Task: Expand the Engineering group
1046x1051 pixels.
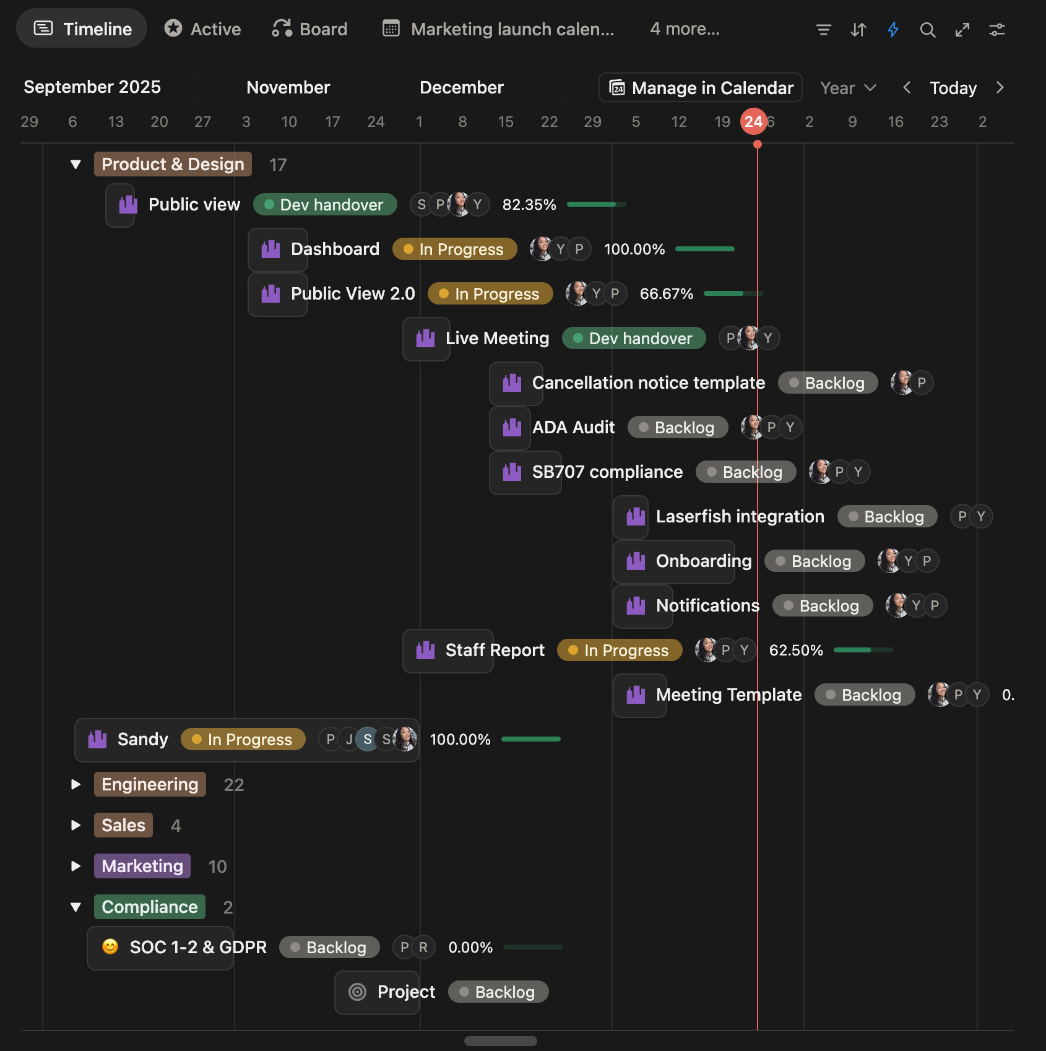Action: point(76,785)
